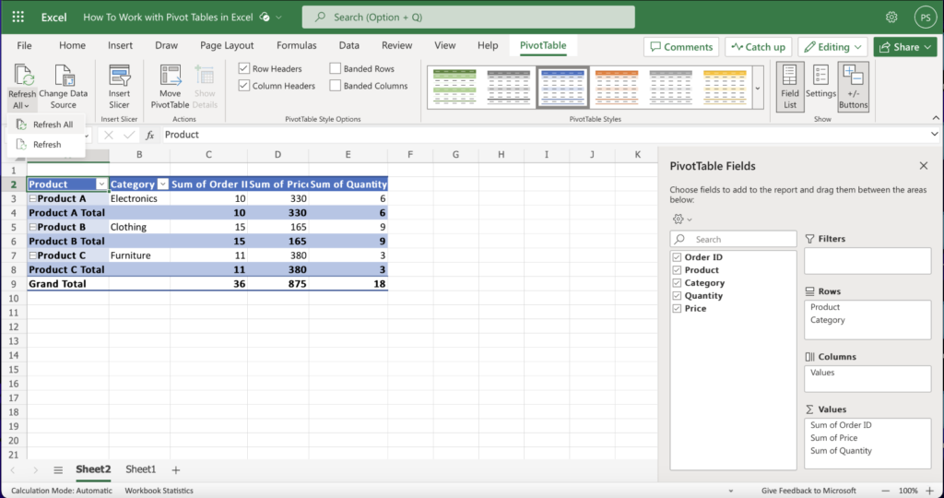The width and height of the screenshot is (944, 498).
Task: Open the Comments pane
Action: click(x=681, y=47)
